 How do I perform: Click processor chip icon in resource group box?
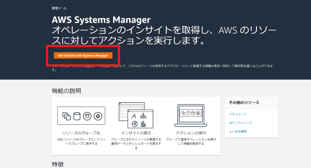[97, 116]
